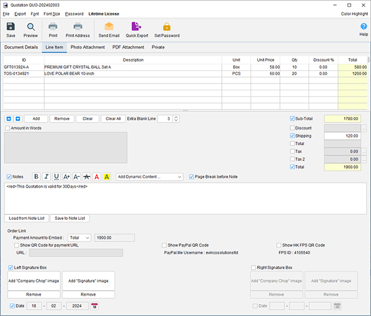Open the Export menu
This screenshot has width=371, height=316.
[x=20, y=14]
